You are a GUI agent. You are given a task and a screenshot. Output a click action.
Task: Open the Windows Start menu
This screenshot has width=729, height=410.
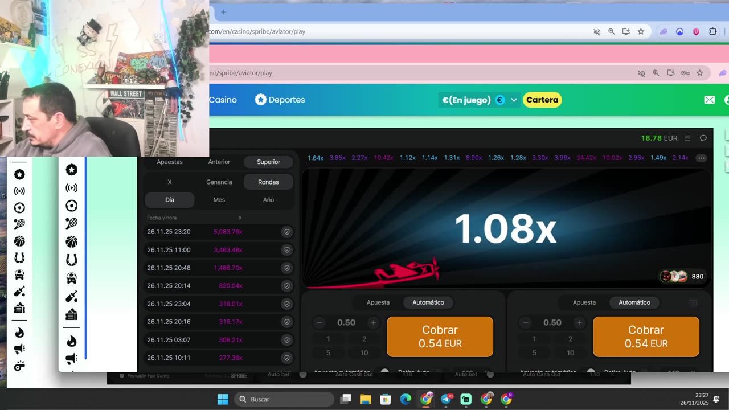click(x=223, y=399)
